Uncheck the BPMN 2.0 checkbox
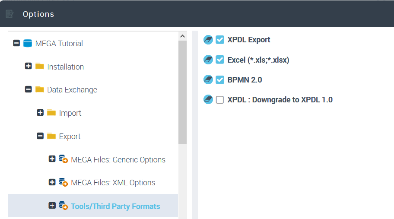 [220, 80]
